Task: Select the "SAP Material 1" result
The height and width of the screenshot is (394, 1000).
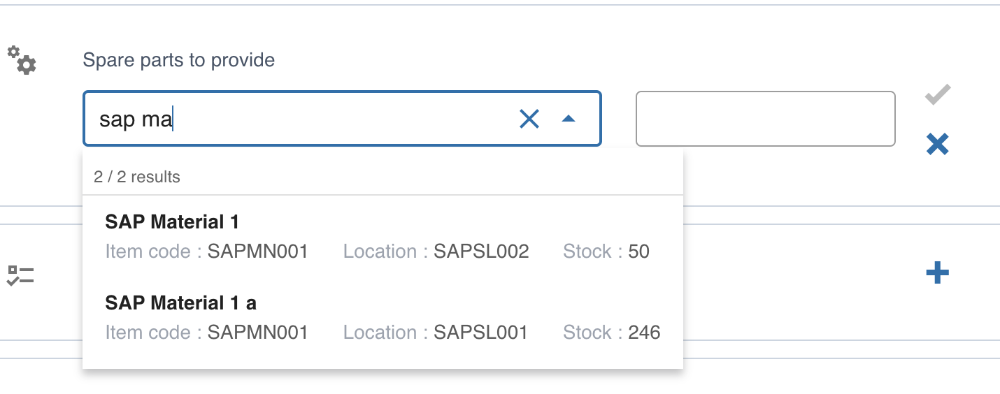Action: (x=172, y=222)
